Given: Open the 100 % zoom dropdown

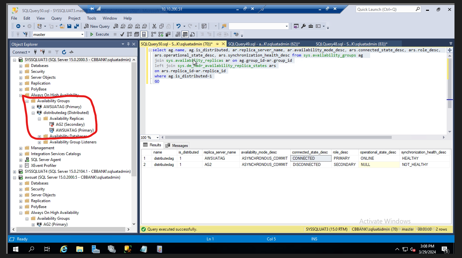Looking at the screenshot, I should click(158, 137).
